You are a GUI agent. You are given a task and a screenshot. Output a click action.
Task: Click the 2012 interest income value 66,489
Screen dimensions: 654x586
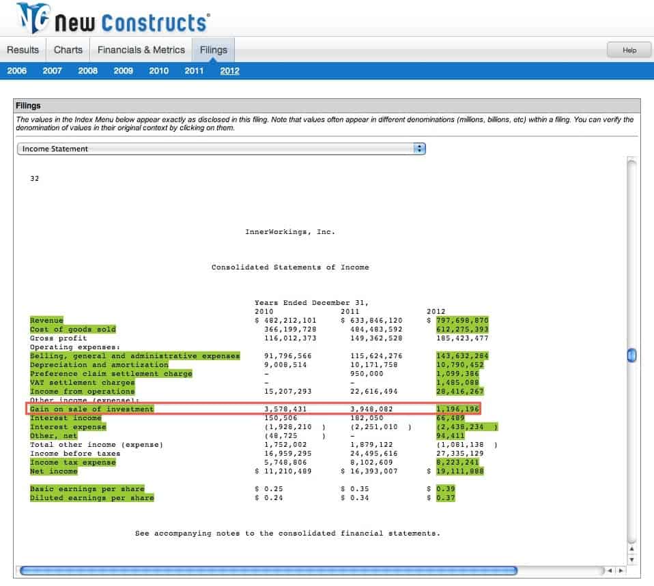[451, 417]
